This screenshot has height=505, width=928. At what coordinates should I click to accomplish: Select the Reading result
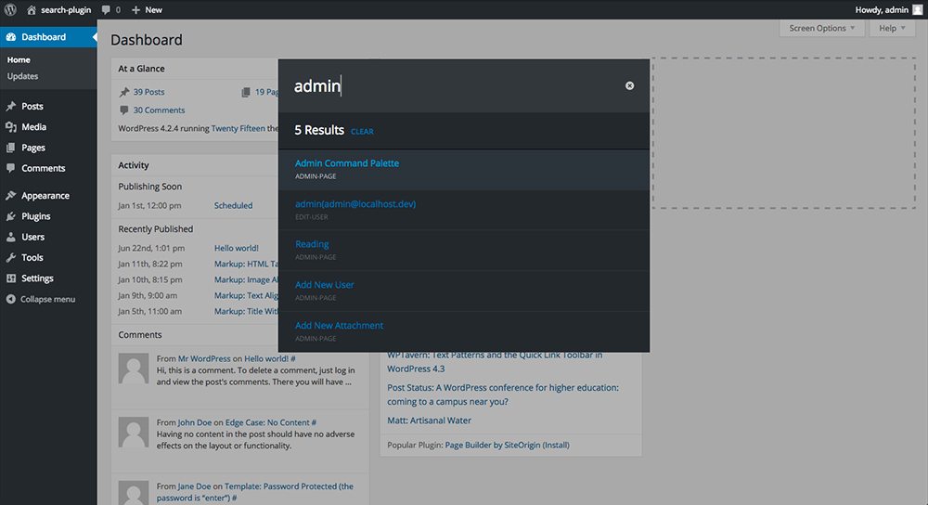(x=464, y=251)
